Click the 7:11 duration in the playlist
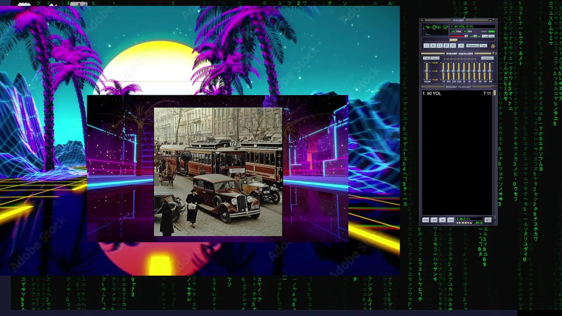Image resolution: width=562 pixels, height=316 pixels. tap(487, 93)
